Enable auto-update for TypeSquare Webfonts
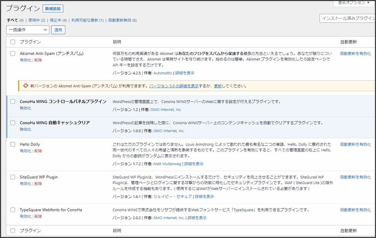376x238 pixels. click(x=355, y=210)
